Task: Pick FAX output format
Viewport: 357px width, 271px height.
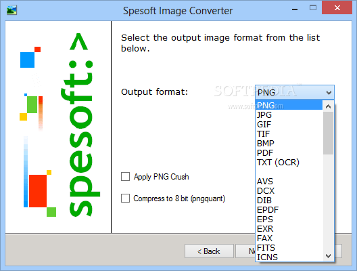Action: [x=289, y=238]
